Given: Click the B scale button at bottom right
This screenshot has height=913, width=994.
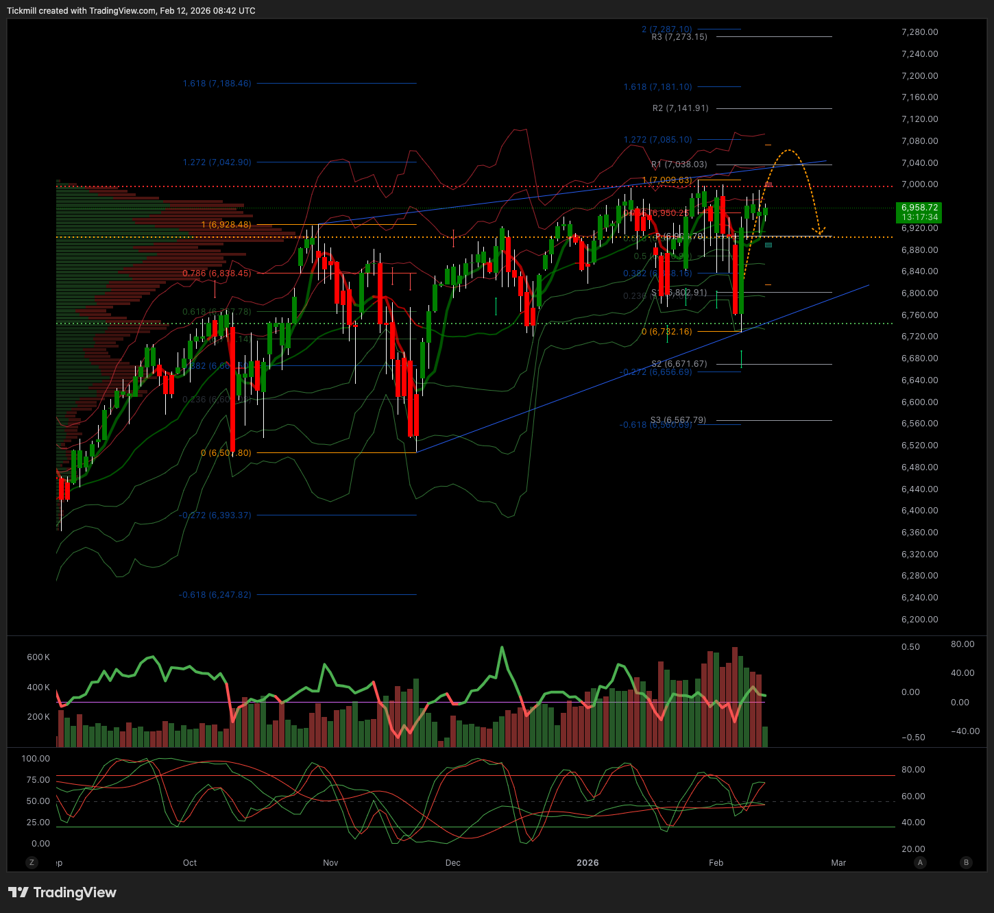Looking at the screenshot, I should [966, 862].
